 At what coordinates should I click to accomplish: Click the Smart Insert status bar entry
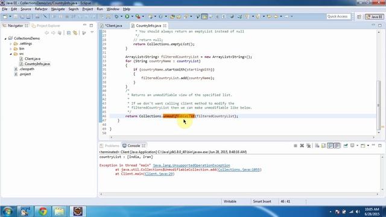click(262, 201)
